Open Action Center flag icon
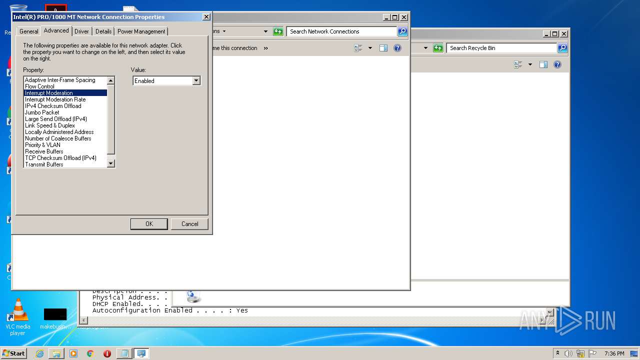The width and height of the screenshot is (640, 360). point(592,353)
